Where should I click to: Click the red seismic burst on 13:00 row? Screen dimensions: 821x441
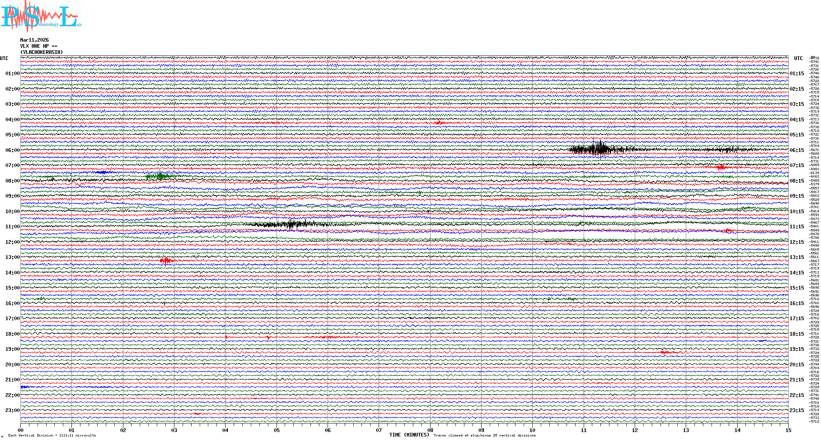166,261
